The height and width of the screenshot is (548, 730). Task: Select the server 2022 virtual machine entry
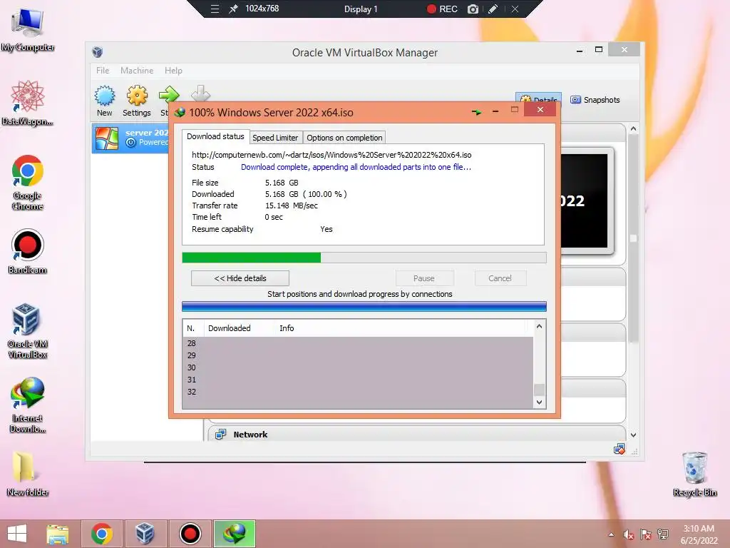pos(131,138)
